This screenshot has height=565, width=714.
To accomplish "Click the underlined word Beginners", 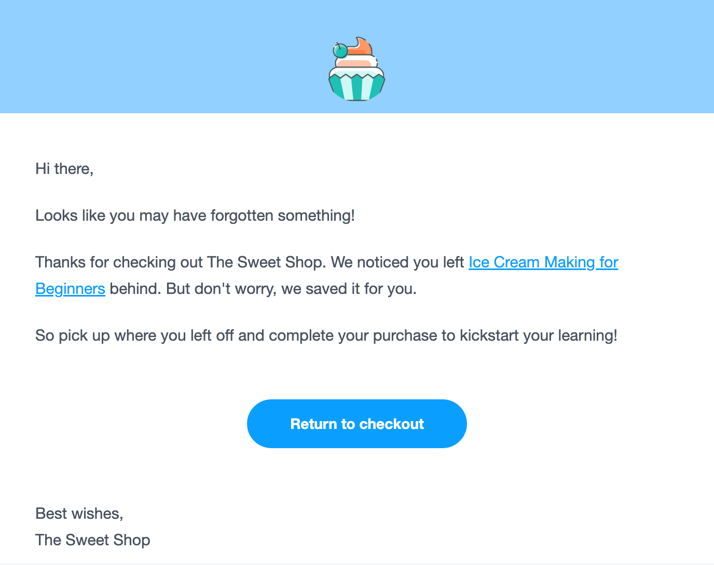I will (71, 289).
